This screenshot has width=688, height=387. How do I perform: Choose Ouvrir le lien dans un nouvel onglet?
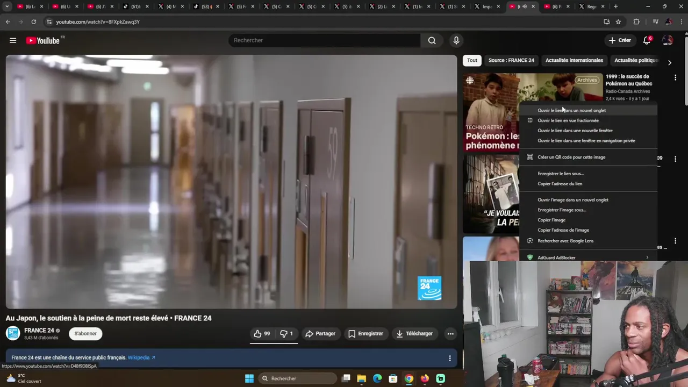coord(588,110)
